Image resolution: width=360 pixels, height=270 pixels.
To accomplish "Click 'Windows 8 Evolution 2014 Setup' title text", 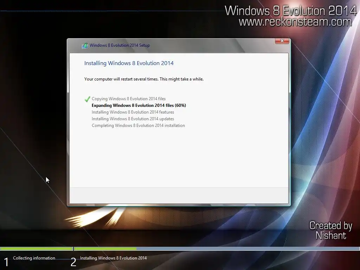I will (120, 45).
